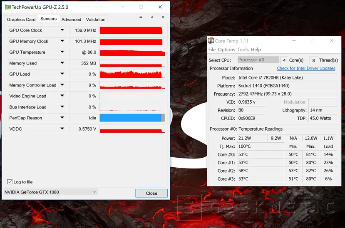This screenshot has width=345, height=228.
Task: Click the 4 Core(s) count field
Action: pos(284,60)
